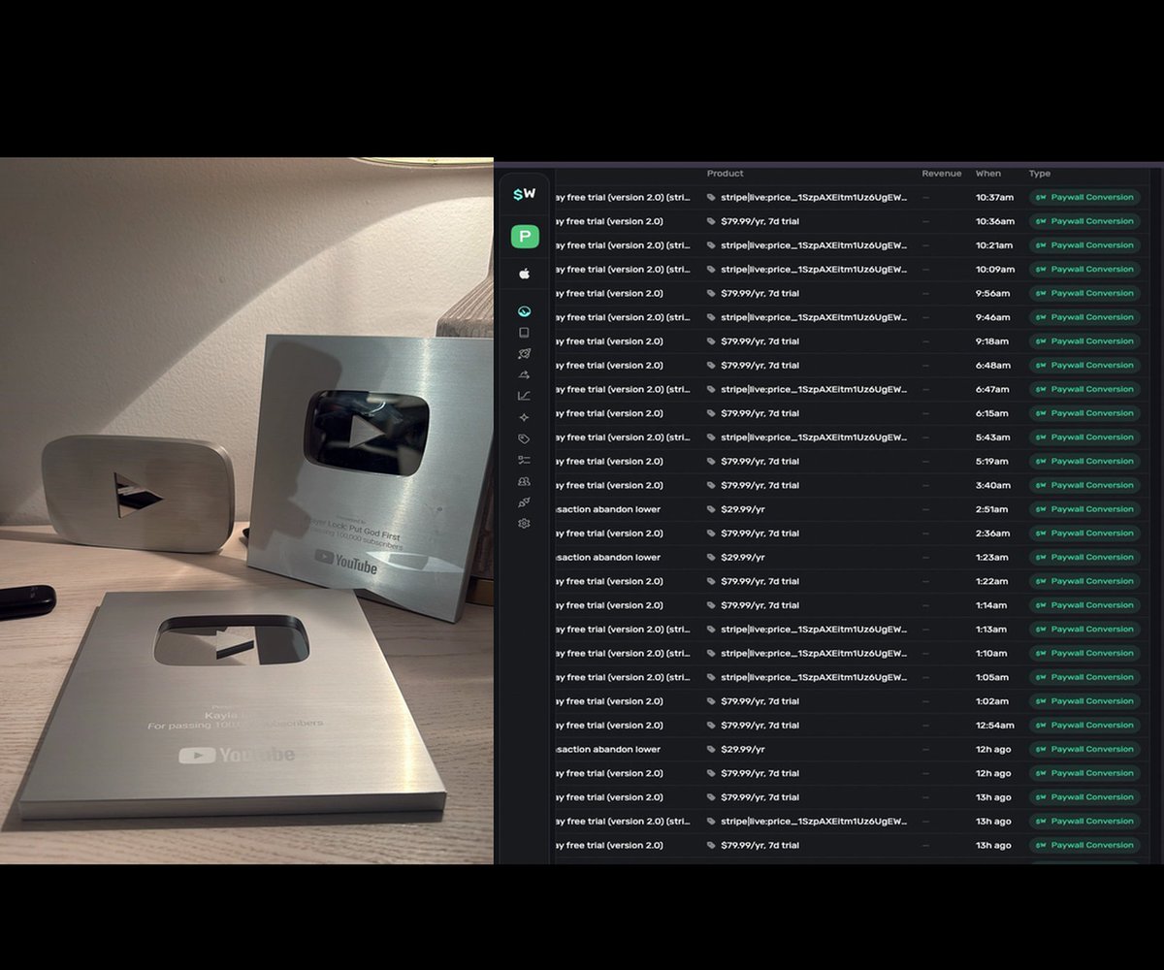Viewport: 1164px width, 970px height.
Task: Click the 5:43am timestamp
Action: [x=992, y=437]
